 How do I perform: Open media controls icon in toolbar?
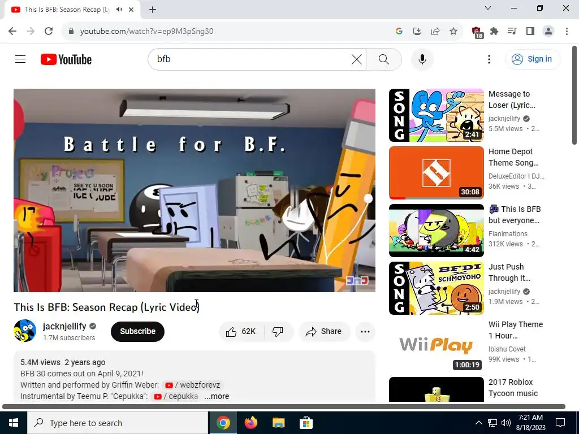click(512, 31)
